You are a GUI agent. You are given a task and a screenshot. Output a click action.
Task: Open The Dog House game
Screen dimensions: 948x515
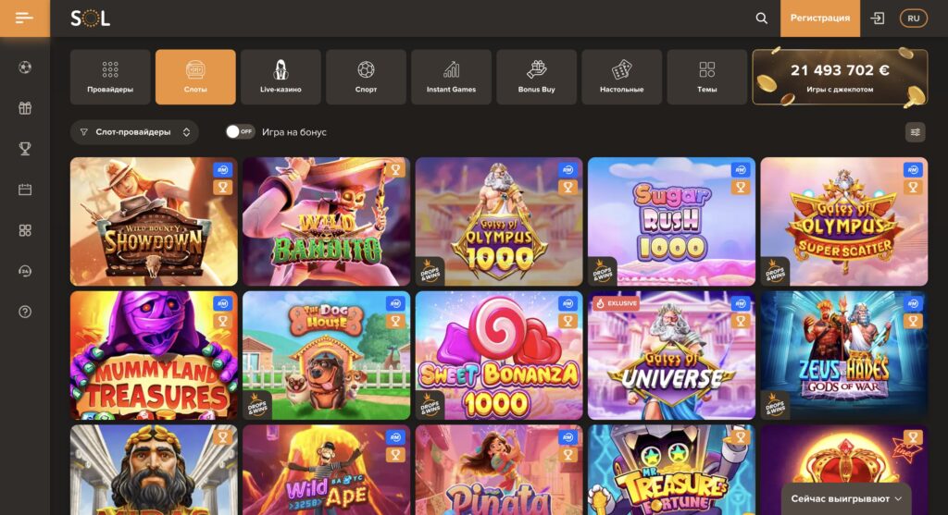point(327,356)
